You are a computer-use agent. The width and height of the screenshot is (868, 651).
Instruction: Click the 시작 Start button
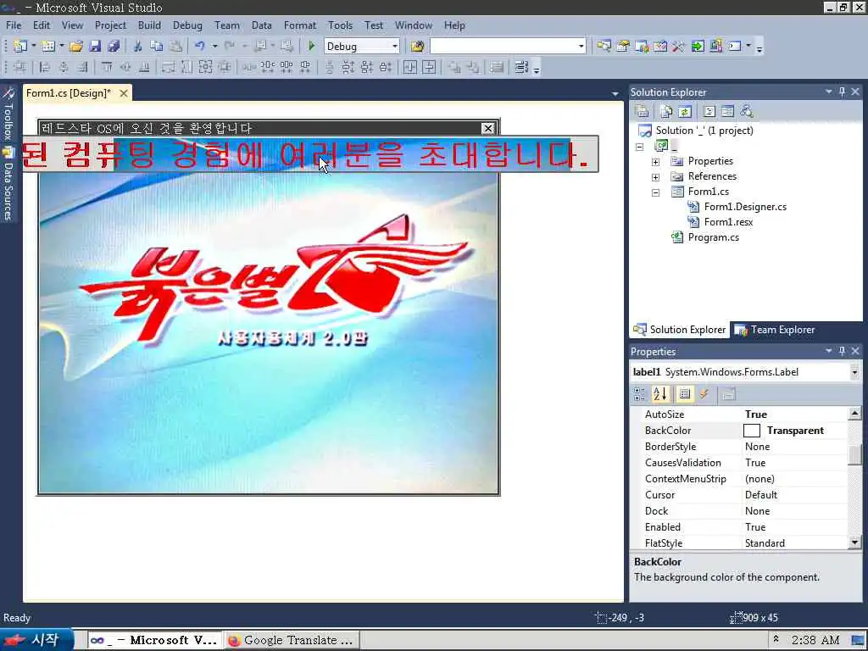tap(36, 640)
